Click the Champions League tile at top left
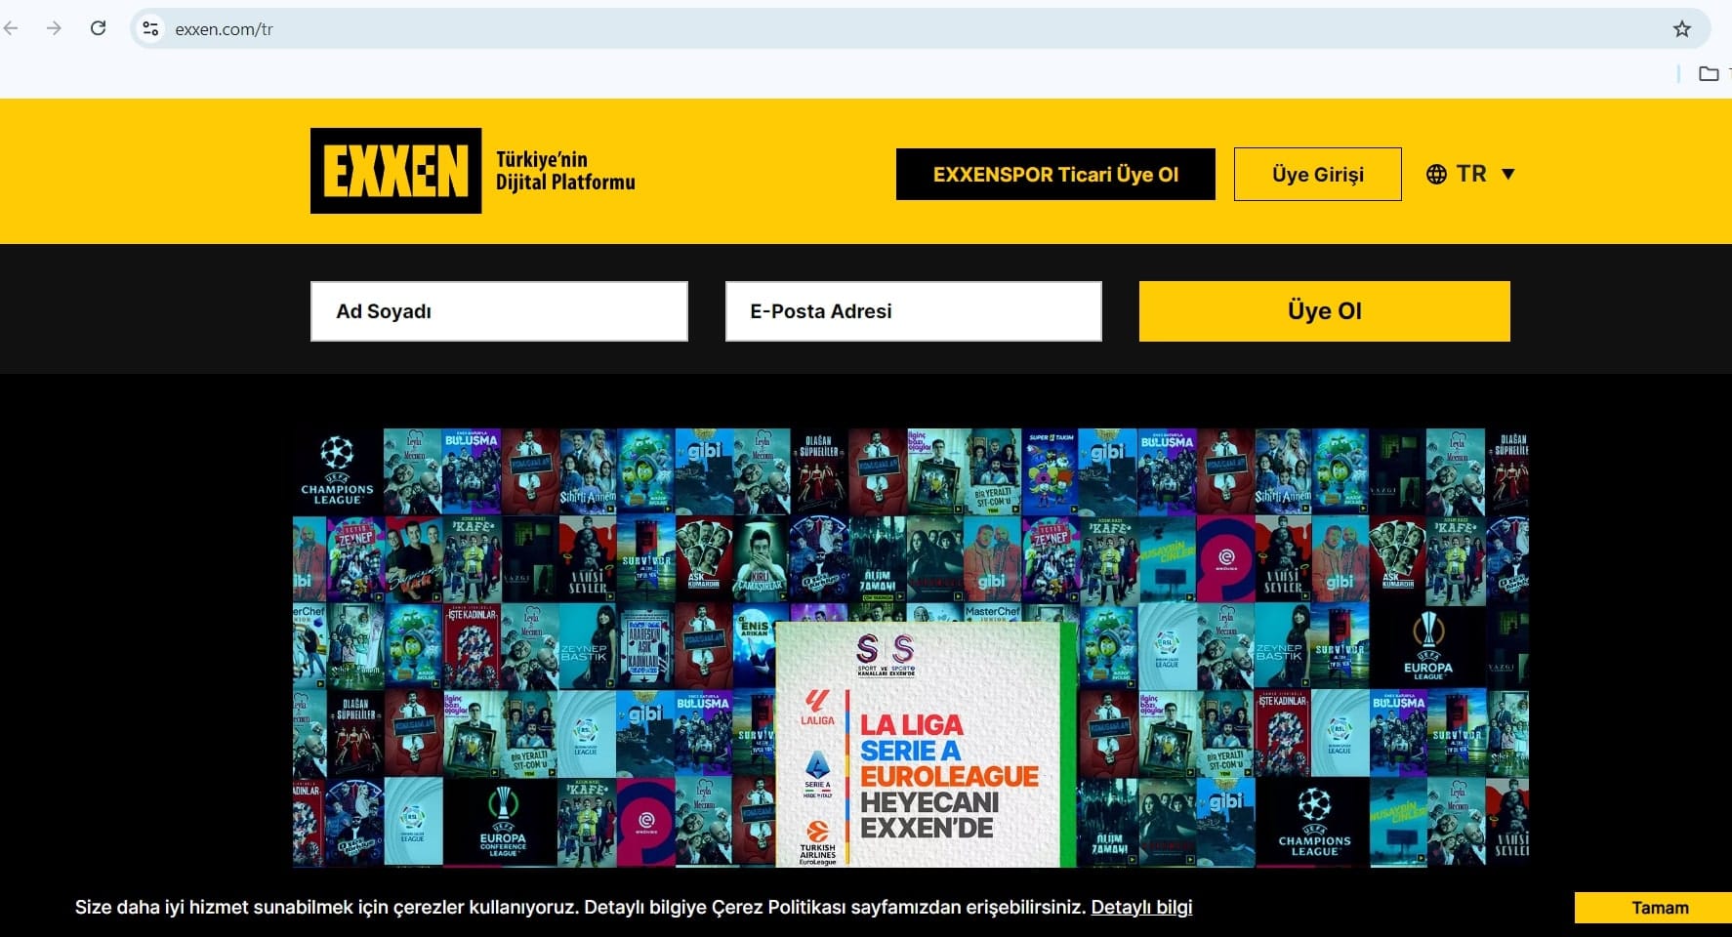This screenshot has width=1732, height=937. coord(337,470)
